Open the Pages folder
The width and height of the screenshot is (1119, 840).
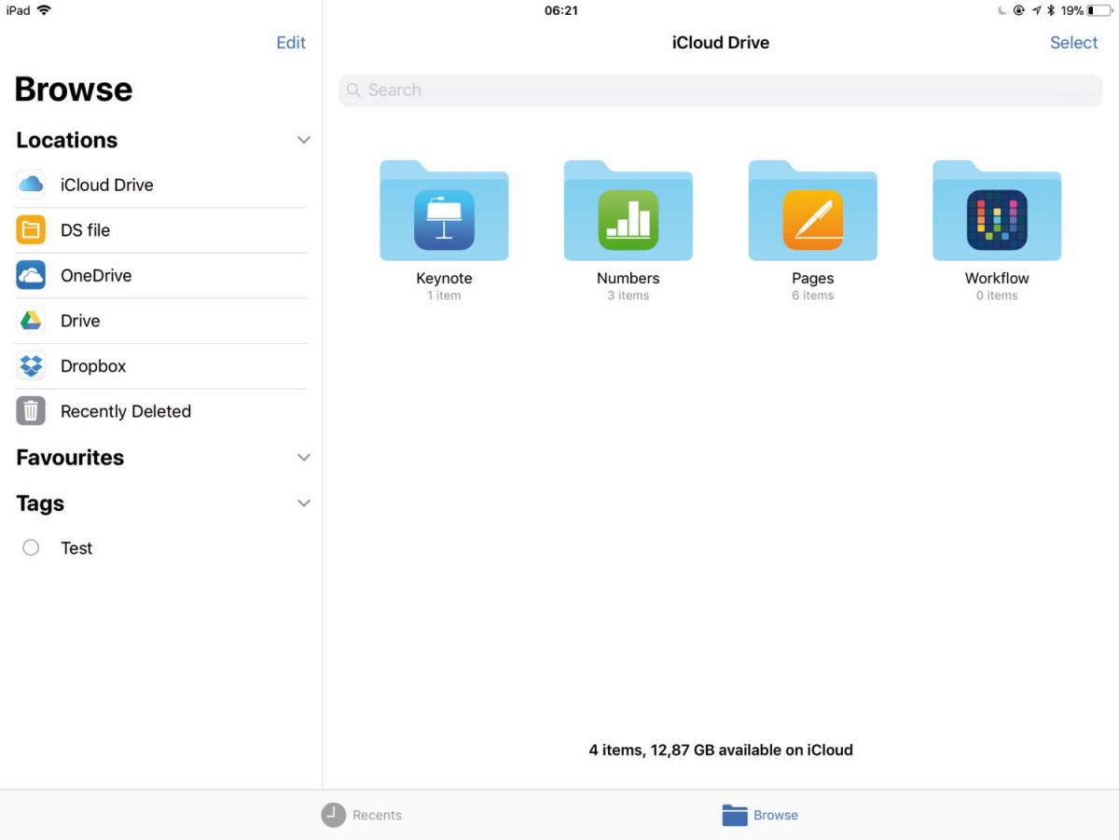pyautogui.click(x=813, y=211)
